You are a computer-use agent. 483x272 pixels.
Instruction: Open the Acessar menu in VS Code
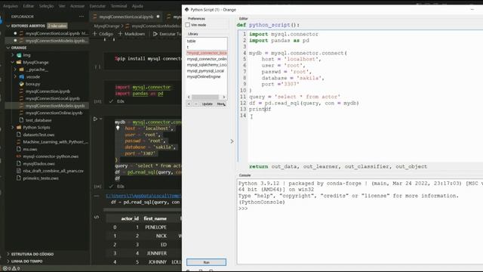tap(77, 6)
